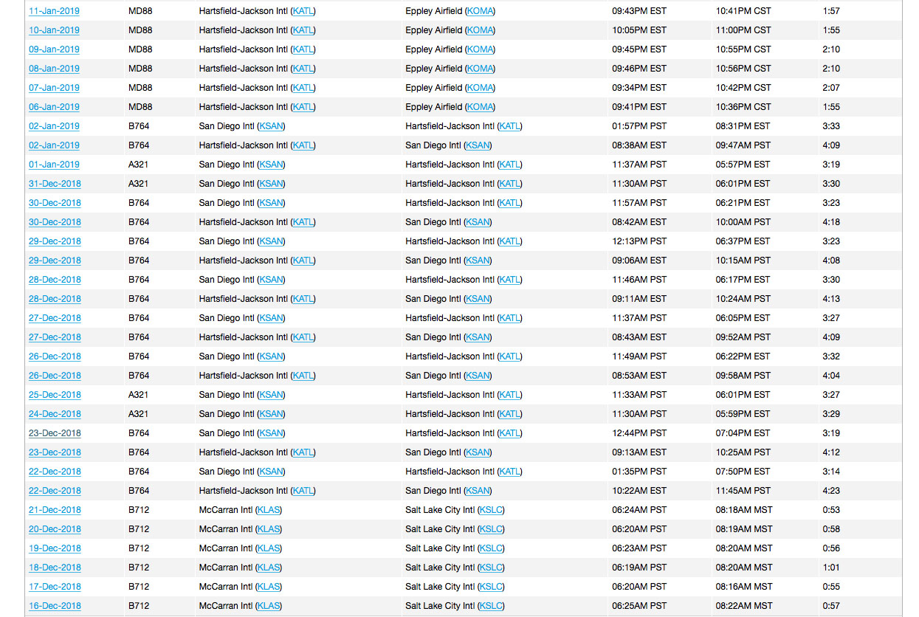Click the 1:01 duration cell
This screenshot has width=919, height=617.
click(831, 568)
